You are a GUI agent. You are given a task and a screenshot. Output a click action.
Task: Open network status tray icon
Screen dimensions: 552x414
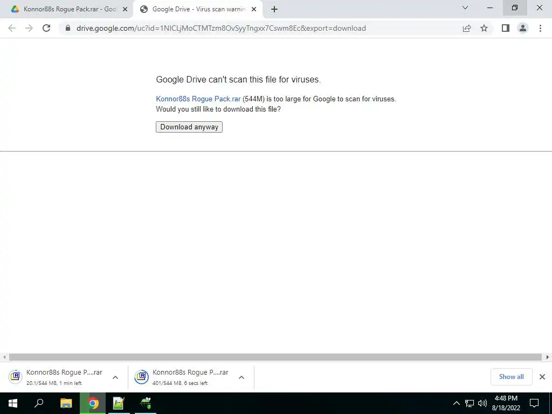[x=470, y=403]
